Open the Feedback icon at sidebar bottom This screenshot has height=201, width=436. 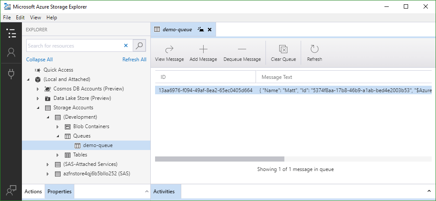[x=11, y=191]
